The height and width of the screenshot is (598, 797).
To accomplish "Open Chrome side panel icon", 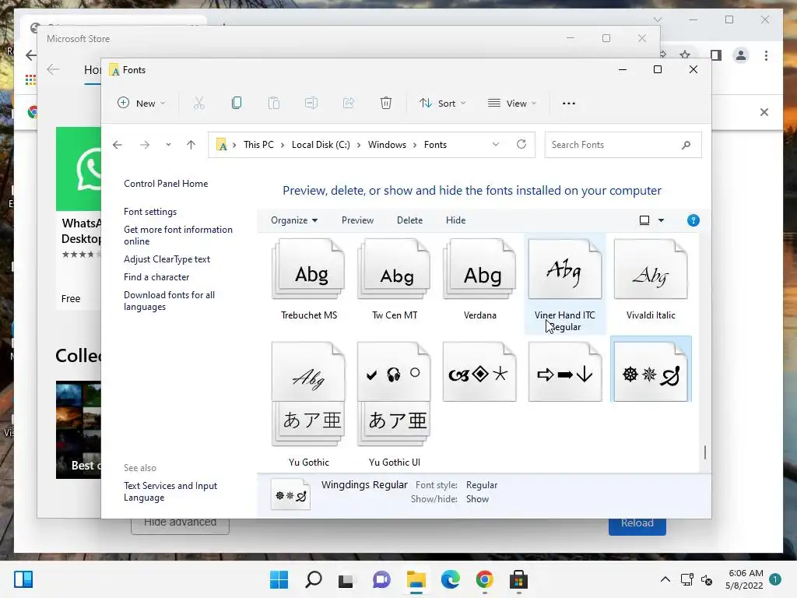I will point(716,55).
